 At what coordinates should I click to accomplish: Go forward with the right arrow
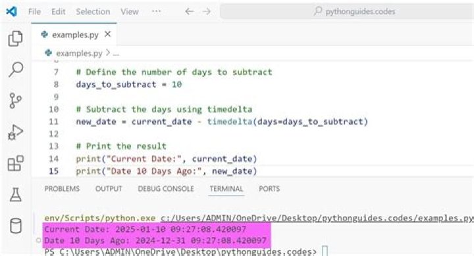click(x=207, y=11)
